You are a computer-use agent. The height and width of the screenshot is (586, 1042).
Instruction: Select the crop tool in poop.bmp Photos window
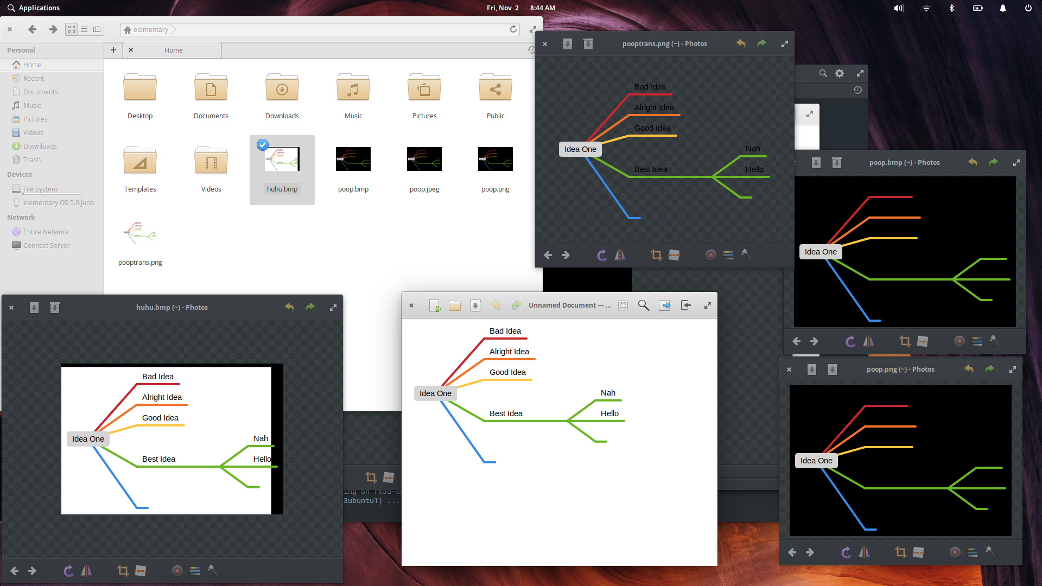click(x=905, y=341)
